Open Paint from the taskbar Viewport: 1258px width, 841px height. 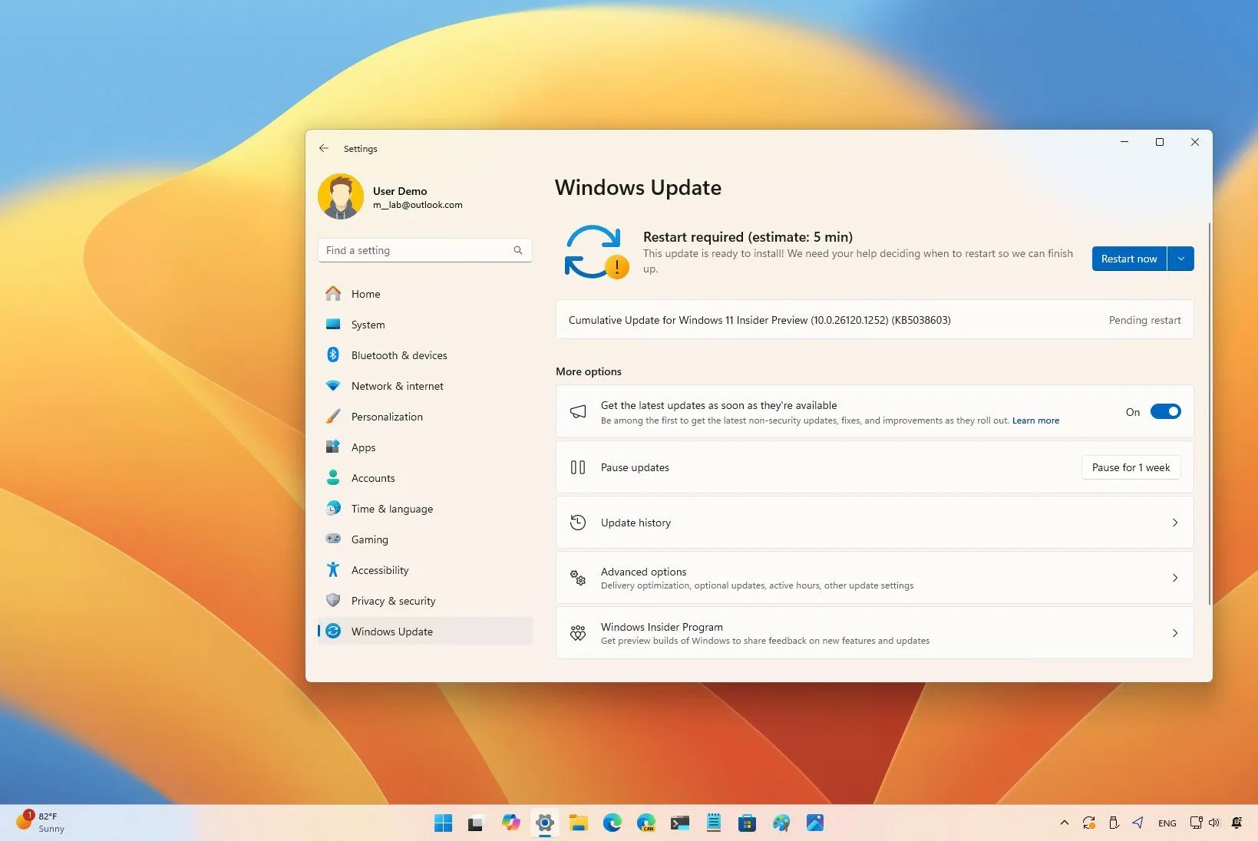coord(781,823)
